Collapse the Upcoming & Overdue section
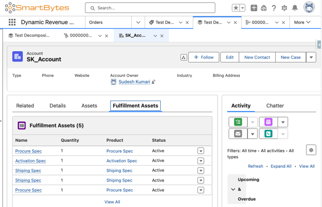This screenshot has height=207, width=322. coord(233,189)
